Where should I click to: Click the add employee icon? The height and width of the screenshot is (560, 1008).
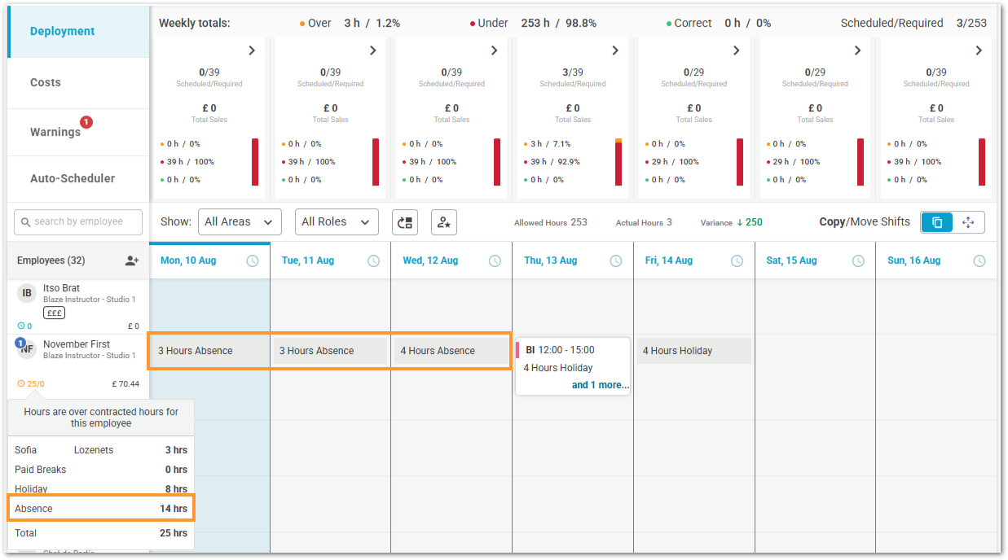click(x=132, y=260)
